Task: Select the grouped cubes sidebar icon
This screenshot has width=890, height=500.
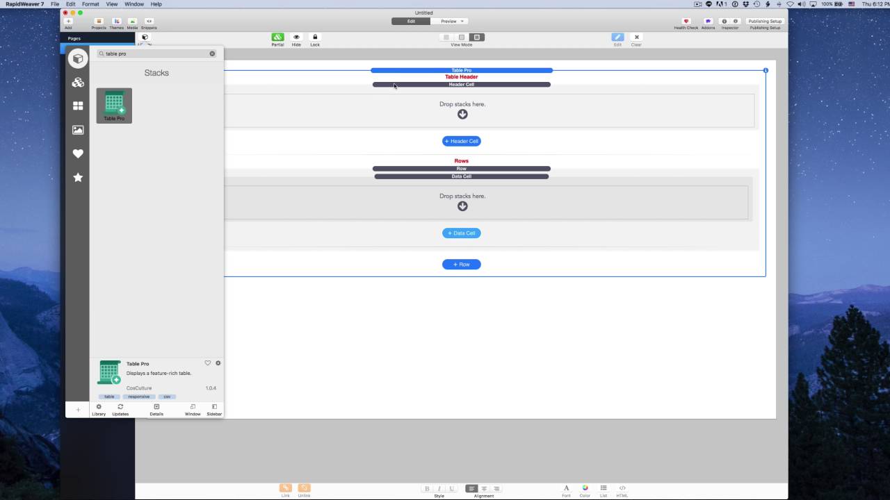Action: tap(78, 83)
